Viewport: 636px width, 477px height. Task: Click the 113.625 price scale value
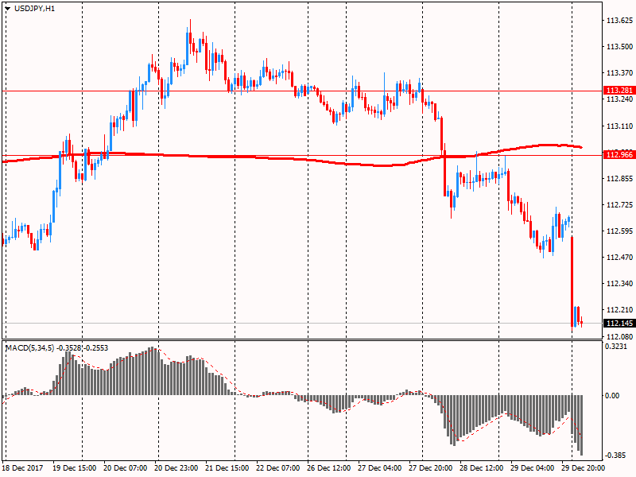[619, 21]
